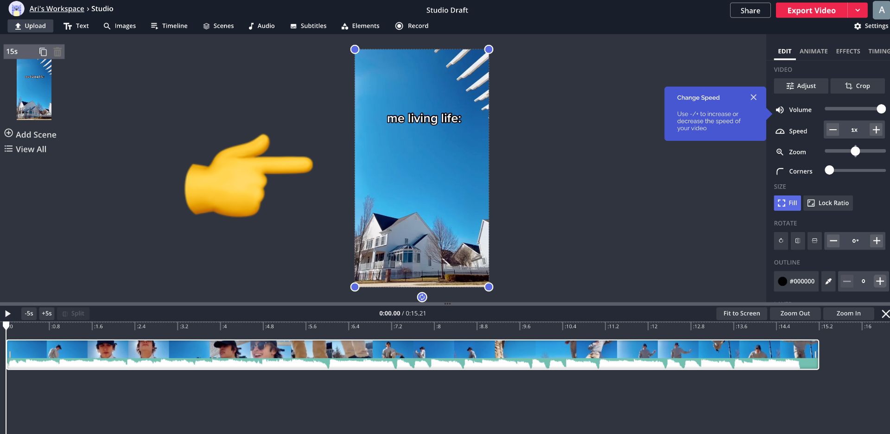Viewport: 890px width, 434px height.
Task: Flip the video vertically
Action: pyautogui.click(x=814, y=241)
